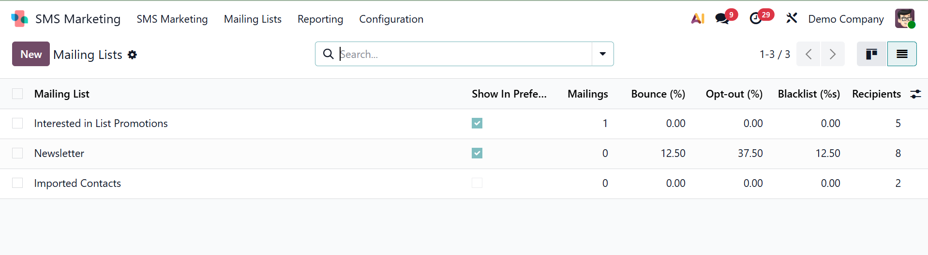Select the Newsletter row checkbox
Screen dimensions: 928x255
coord(17,153)
